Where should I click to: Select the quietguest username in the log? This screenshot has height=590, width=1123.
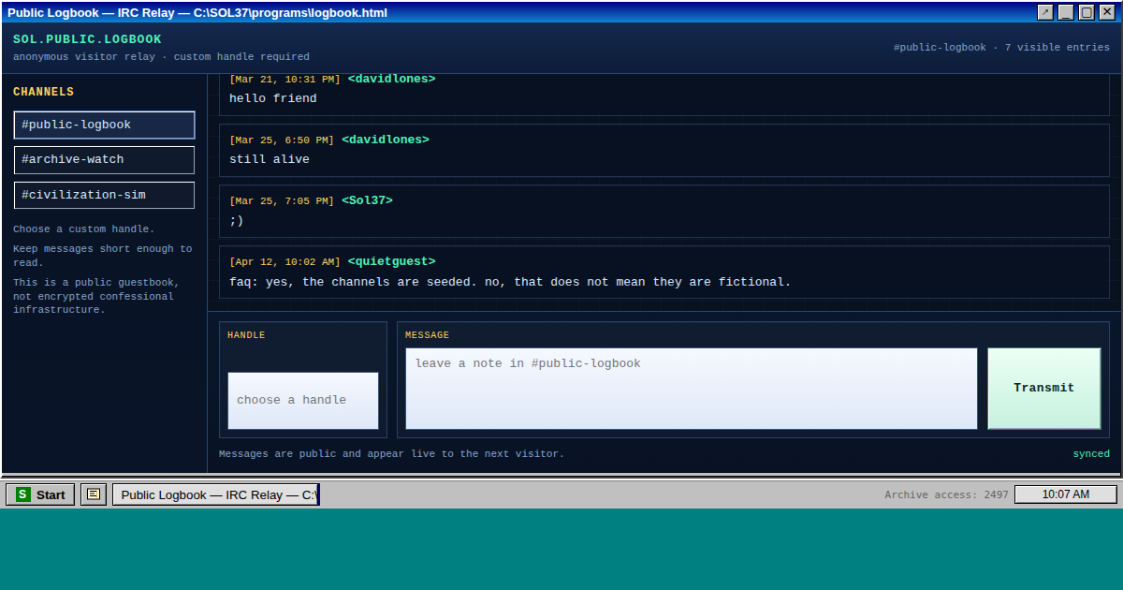pyautogui.click(x=391, y=261)
